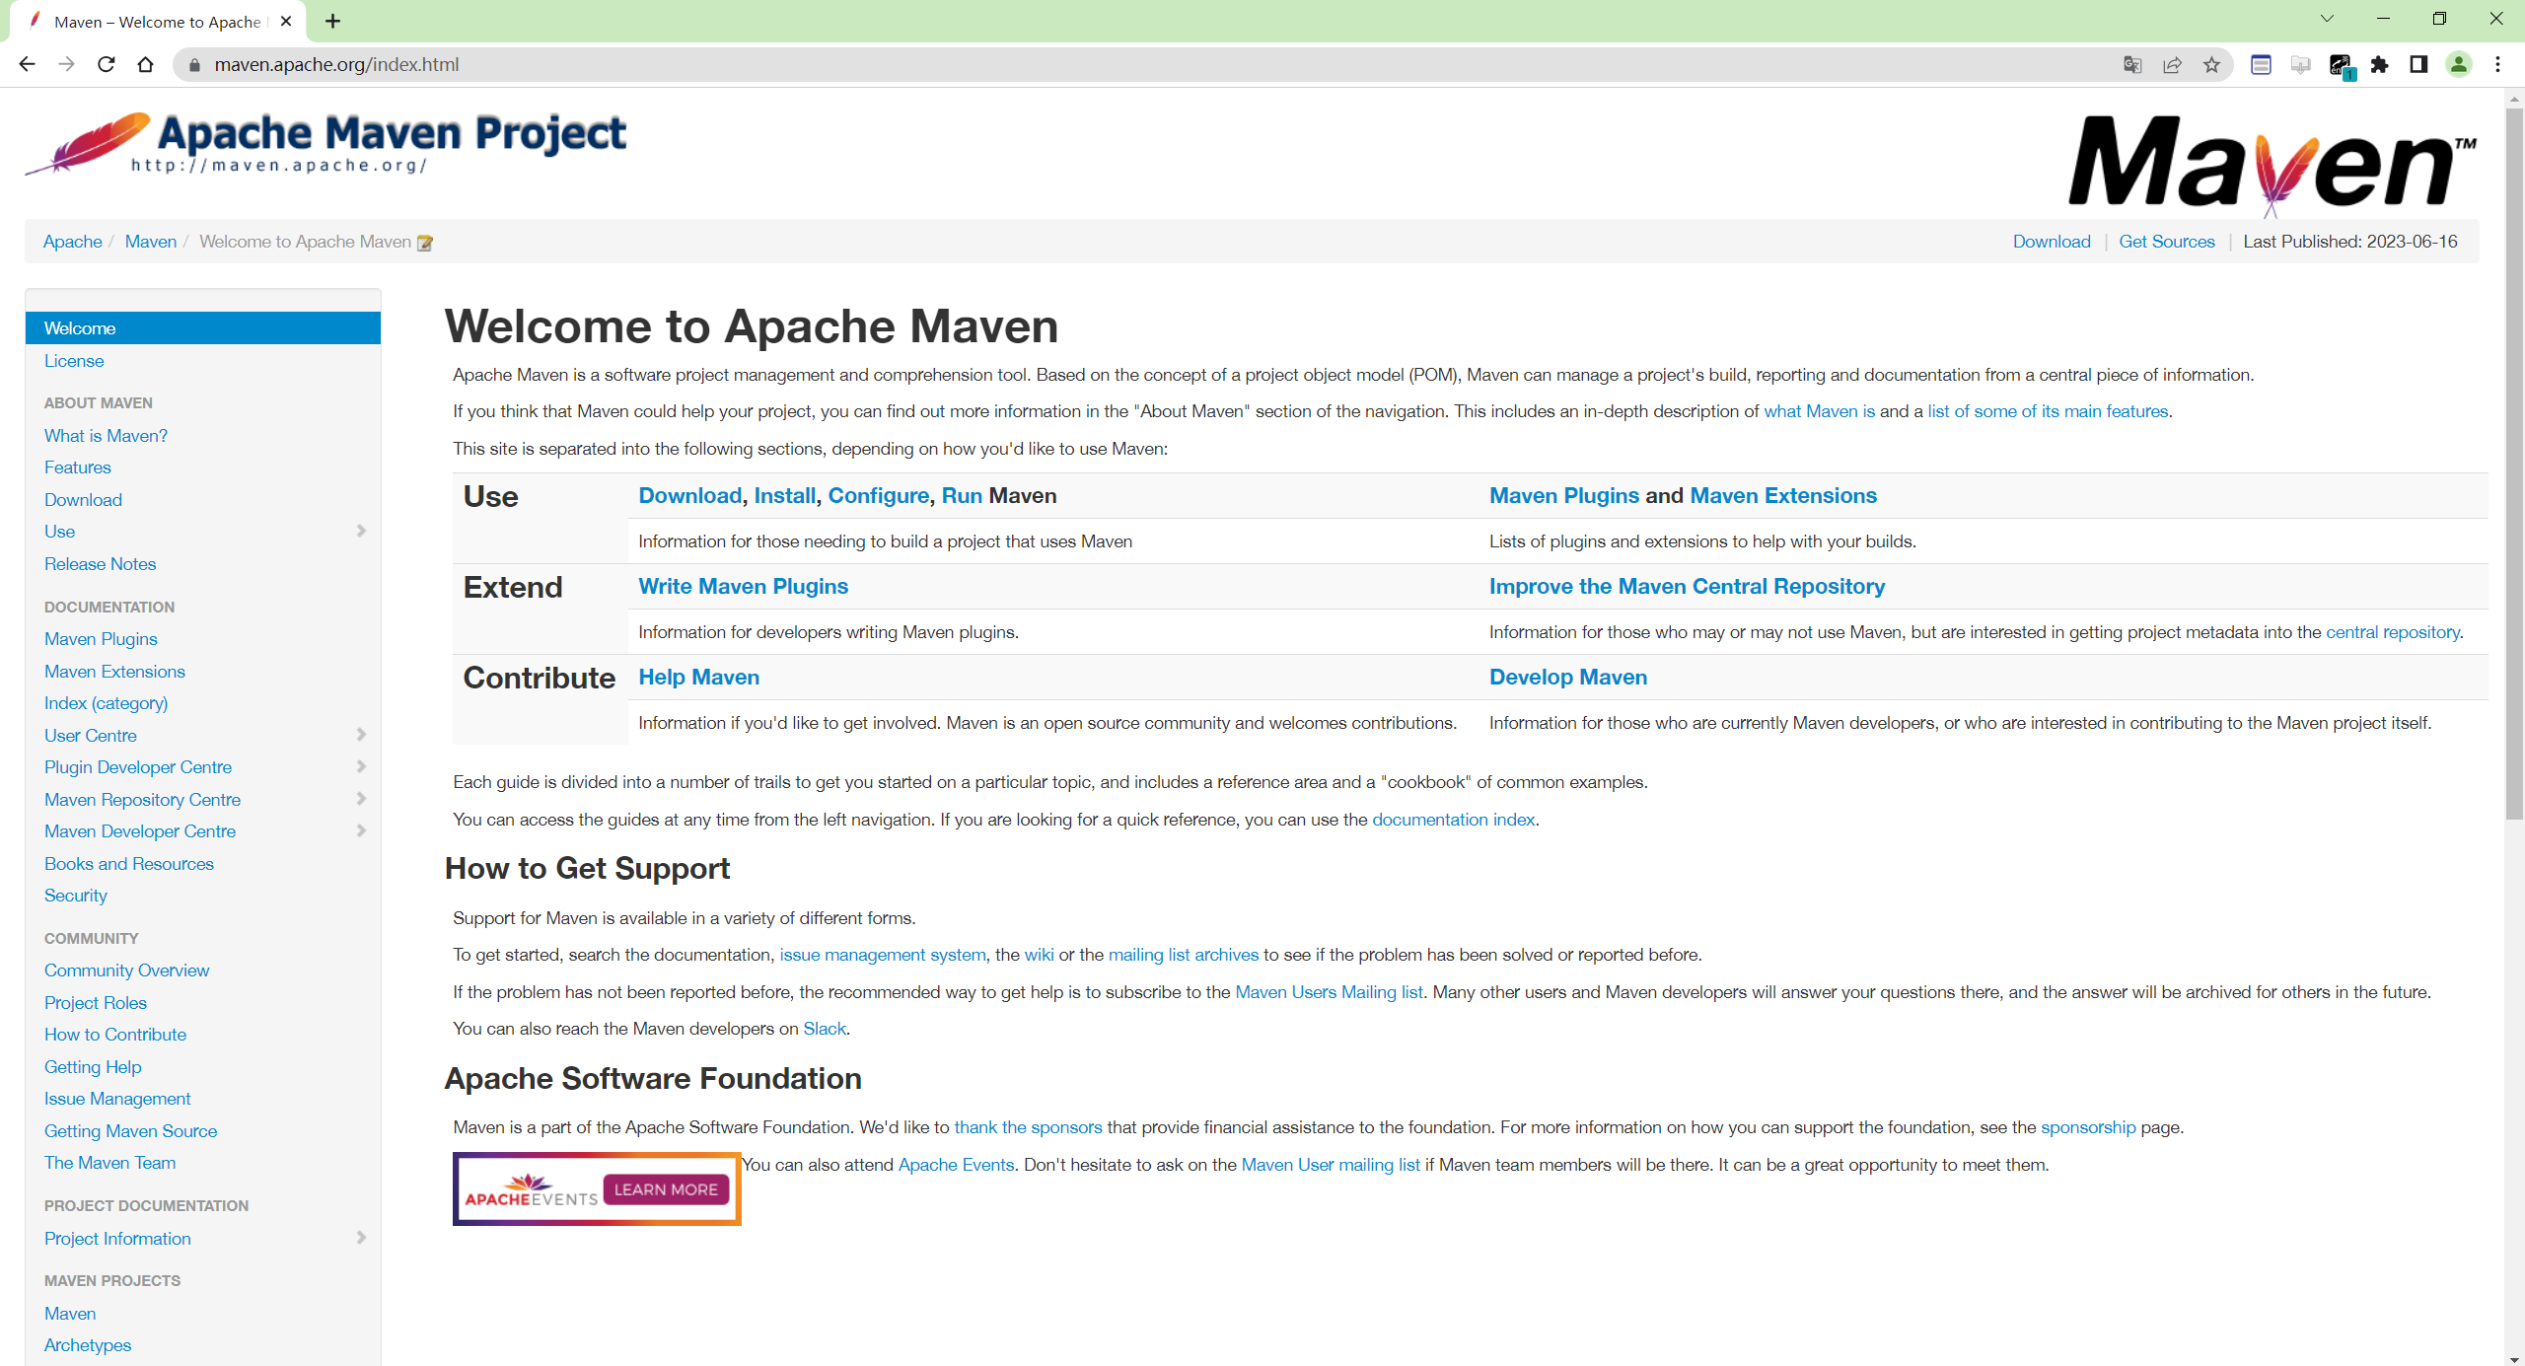The image size is (2525, 1366).
Task: Go back using the browser back arrow
Action: 27,64
